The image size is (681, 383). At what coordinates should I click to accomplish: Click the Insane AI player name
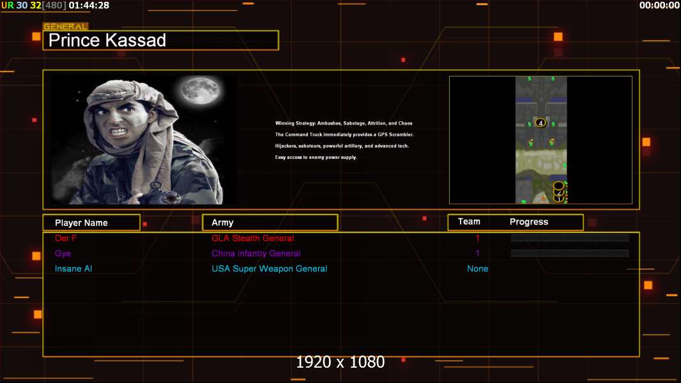[73, 269]
